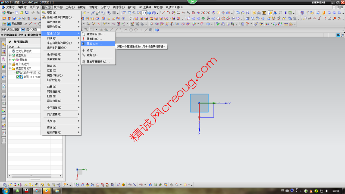Open the selection filter dropdown arrow
This screenshot has width=345, height=194.
(x=23, y=30)
